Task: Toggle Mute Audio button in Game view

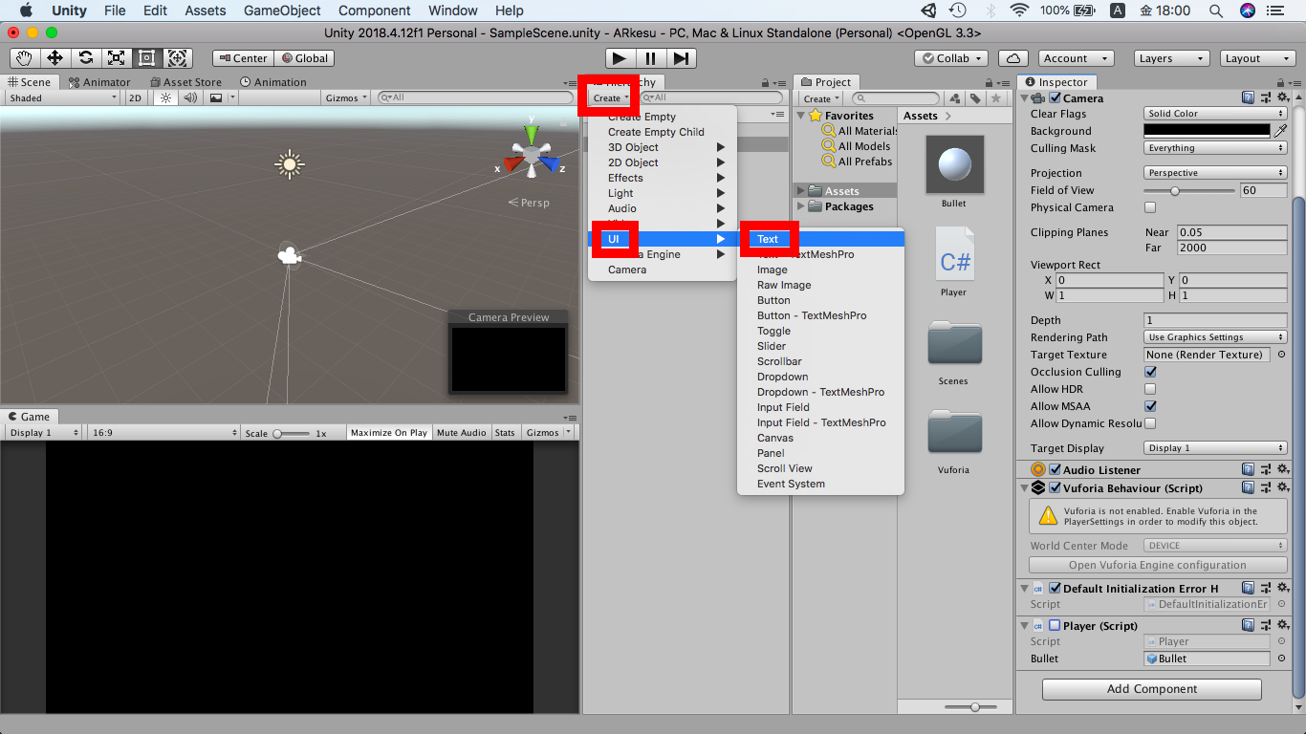Action: (462, 433)
